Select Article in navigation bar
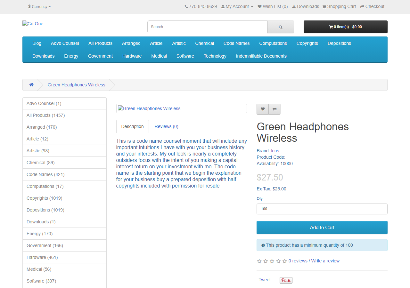Screen dimensions: 410x288 pyautogui.click(x=156, y=43)
